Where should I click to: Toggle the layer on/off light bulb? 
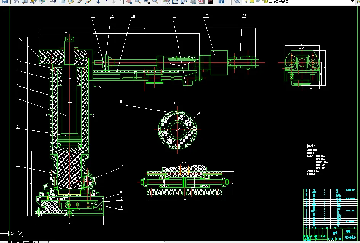246,1
